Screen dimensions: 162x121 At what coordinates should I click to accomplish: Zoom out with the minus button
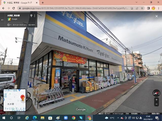click(156, 104)
